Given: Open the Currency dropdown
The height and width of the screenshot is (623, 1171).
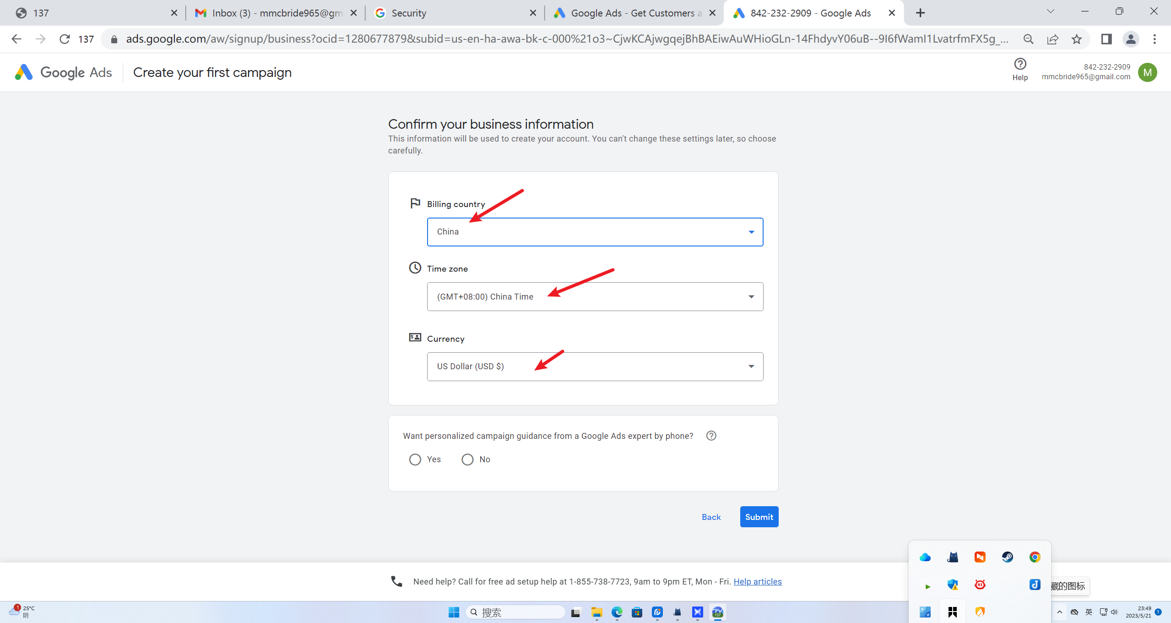Looking at the screenshot, I should pyautogui.click(x=595, y=366).
